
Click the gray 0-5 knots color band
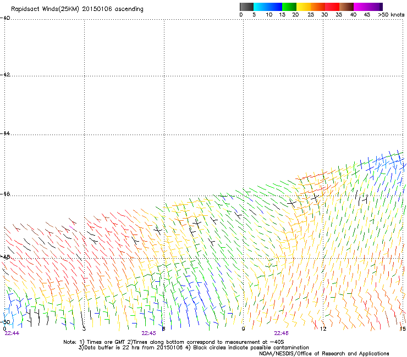click(246, 7)
